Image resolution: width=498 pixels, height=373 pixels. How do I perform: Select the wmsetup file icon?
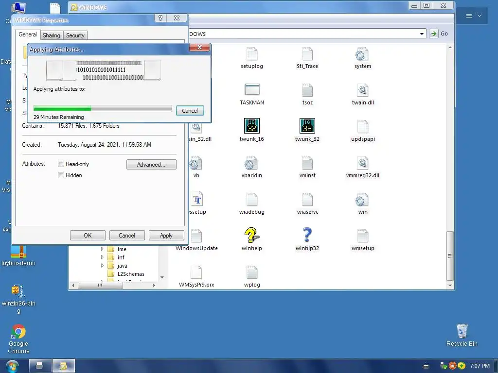tap(362, 237)
